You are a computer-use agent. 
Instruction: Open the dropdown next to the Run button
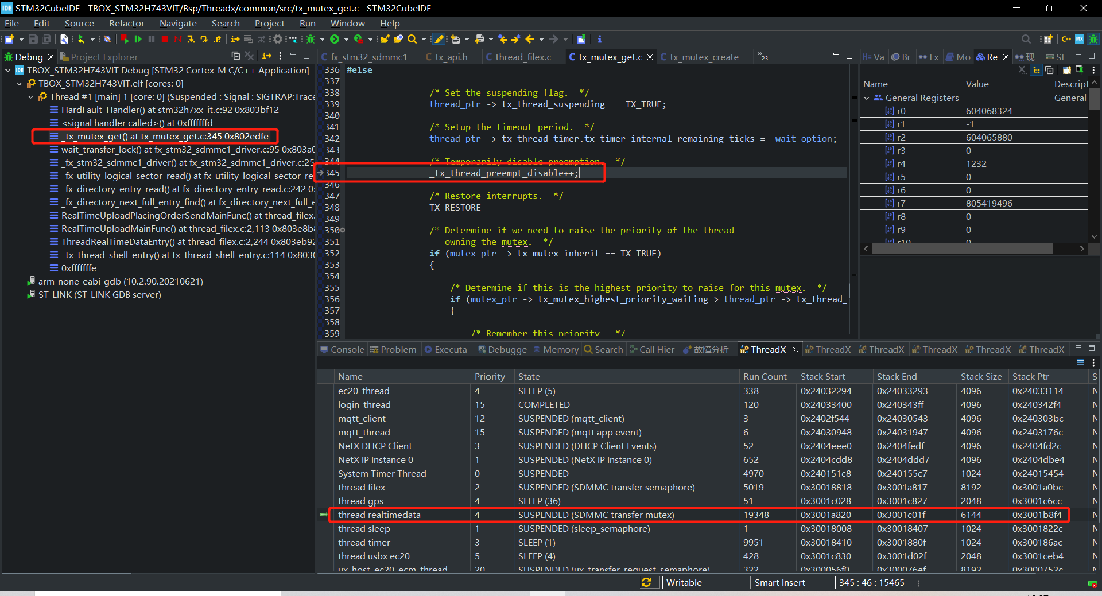pos(346,39)
